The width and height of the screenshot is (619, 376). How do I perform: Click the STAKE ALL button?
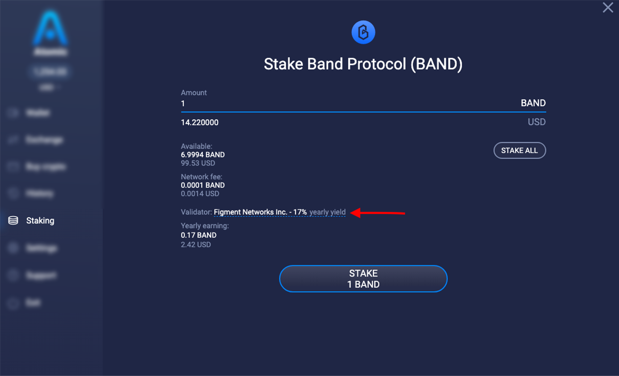point(519,150)
